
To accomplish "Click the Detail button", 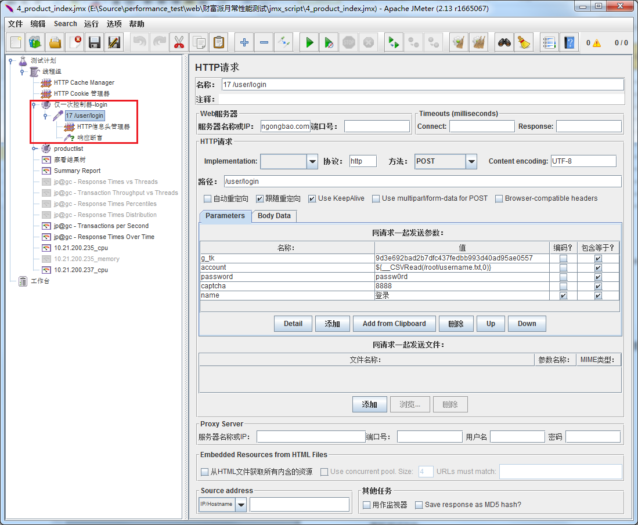I will tap(293, 324).
